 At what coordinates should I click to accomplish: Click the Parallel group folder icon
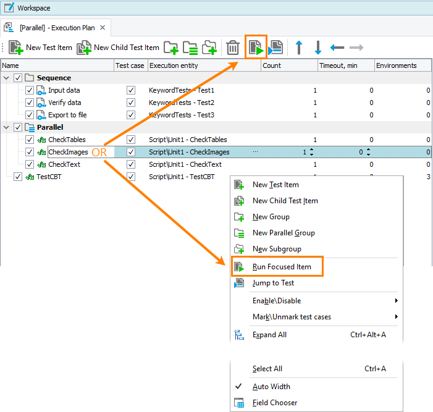tap(29, 127)
